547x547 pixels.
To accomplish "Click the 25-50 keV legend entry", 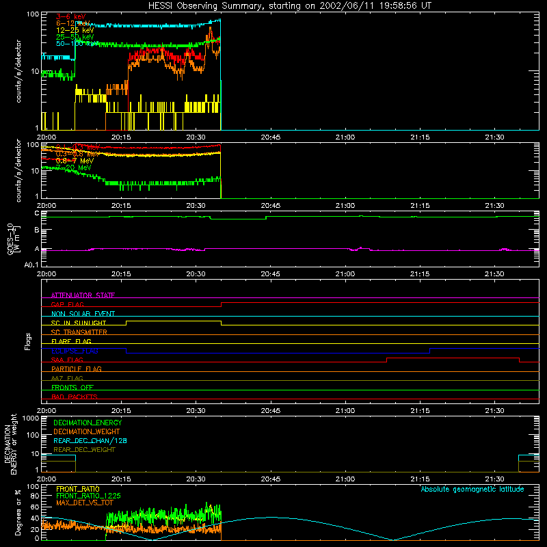I will point(75,37).
